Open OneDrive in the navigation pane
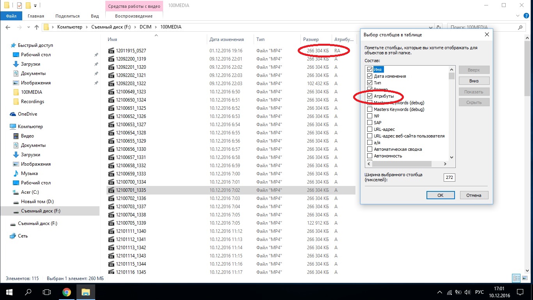This screenshot has width=533, height=300. click(x=27, y=114)
